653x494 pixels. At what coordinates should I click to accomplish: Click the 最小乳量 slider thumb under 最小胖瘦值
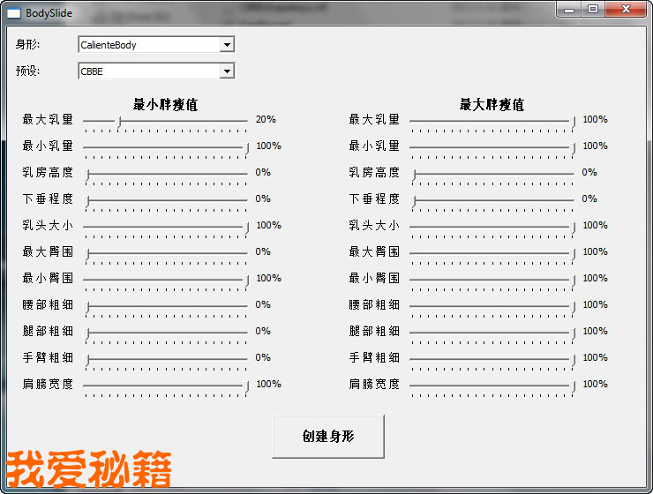pyautogui.click(x=247, y=148)
